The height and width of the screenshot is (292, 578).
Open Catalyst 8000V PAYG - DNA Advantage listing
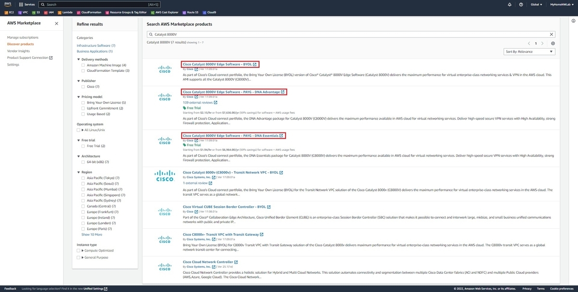tap(234, 92)
